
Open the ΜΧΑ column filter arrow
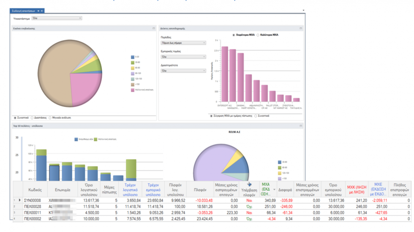tap(274, 189)
